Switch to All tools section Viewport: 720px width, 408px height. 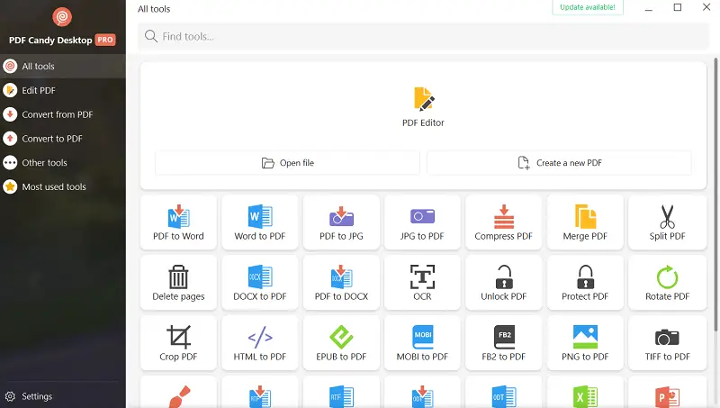point(63,66)
